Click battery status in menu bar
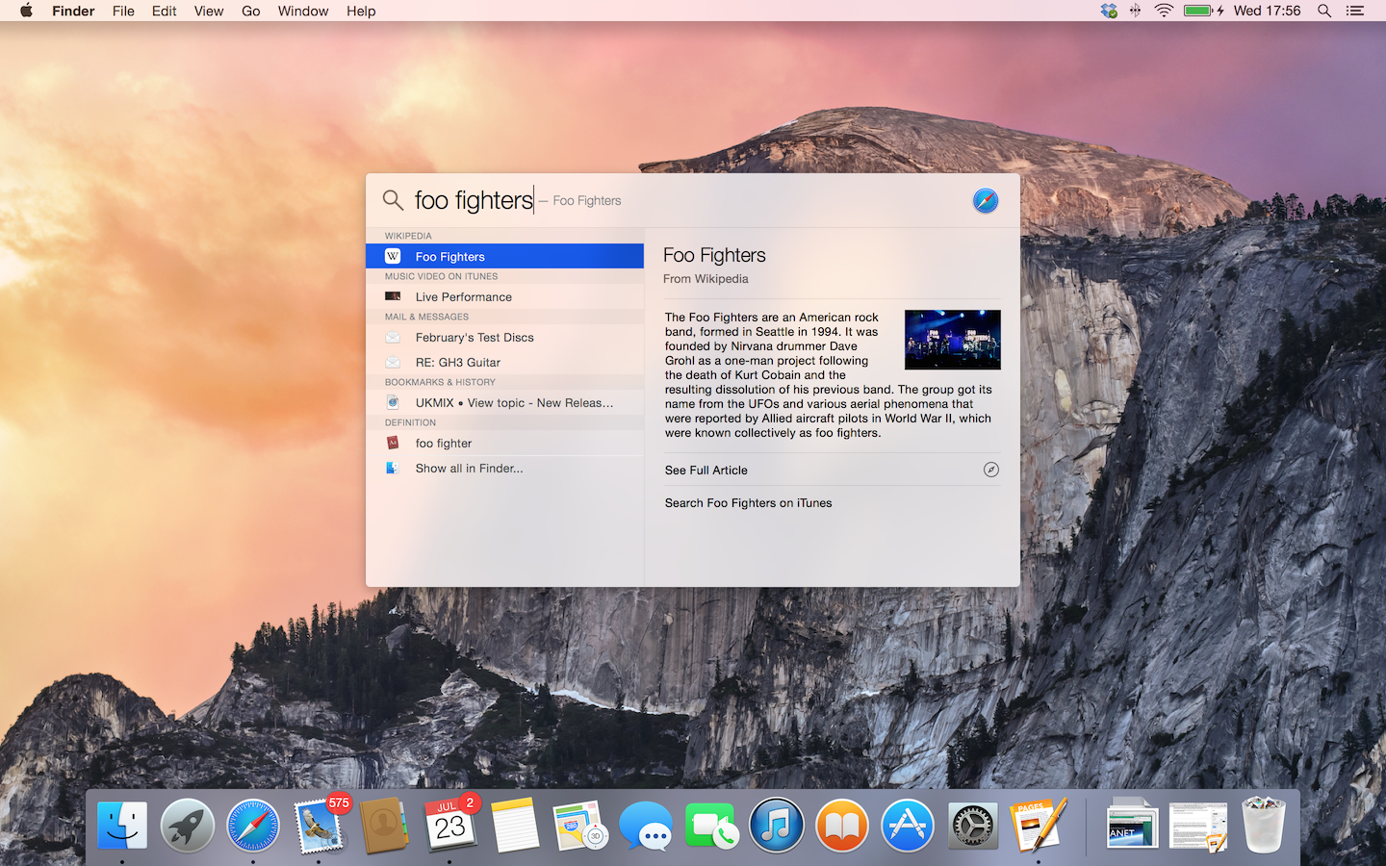 click(1203, 11)
